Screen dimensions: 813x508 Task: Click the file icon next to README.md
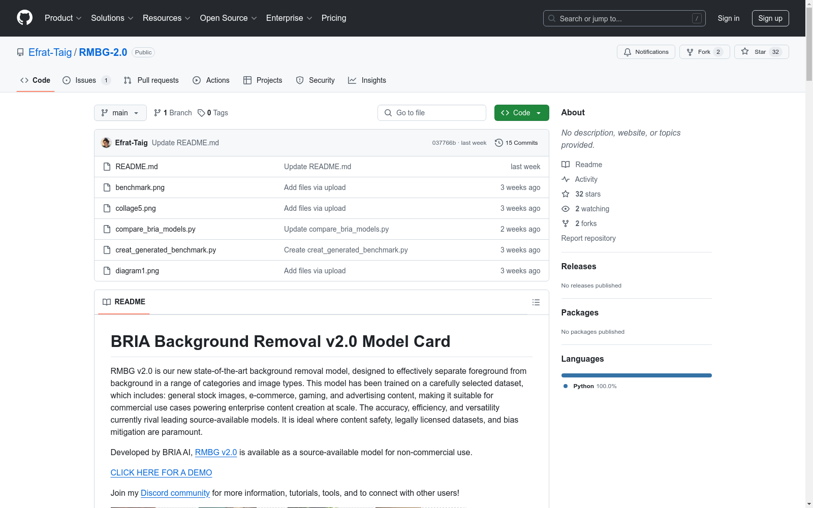click(107, 167)
